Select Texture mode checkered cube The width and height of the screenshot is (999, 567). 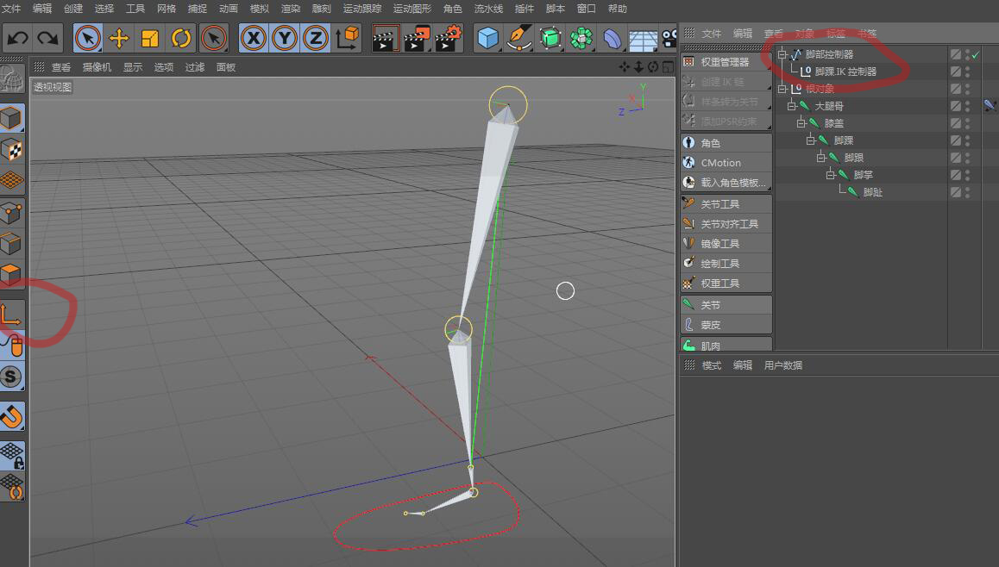(x=11, y=150)
